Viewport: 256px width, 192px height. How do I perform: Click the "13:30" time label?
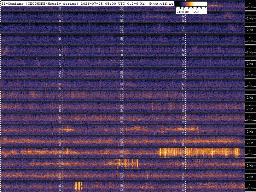(x=121, y=177)
